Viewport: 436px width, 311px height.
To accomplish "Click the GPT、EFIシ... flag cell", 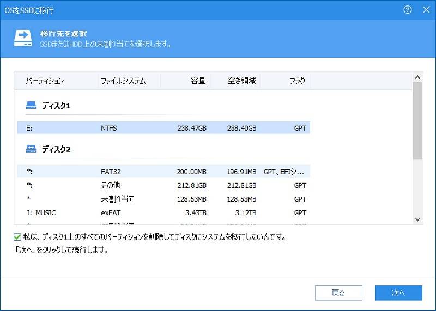I will 283,172.
